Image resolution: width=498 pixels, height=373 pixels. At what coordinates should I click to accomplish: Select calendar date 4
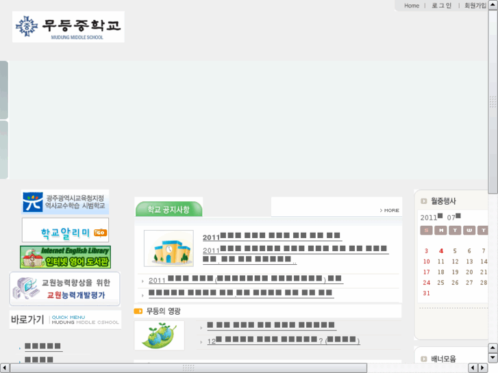click(x=441, y=250)
